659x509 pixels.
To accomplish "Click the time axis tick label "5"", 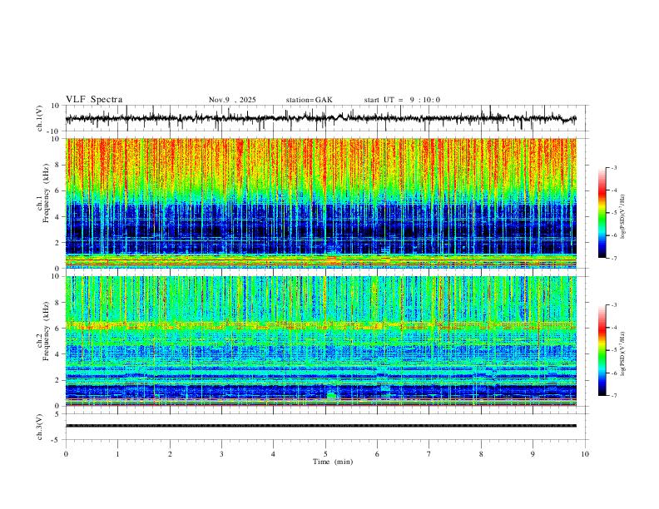I will coord(325,454).
